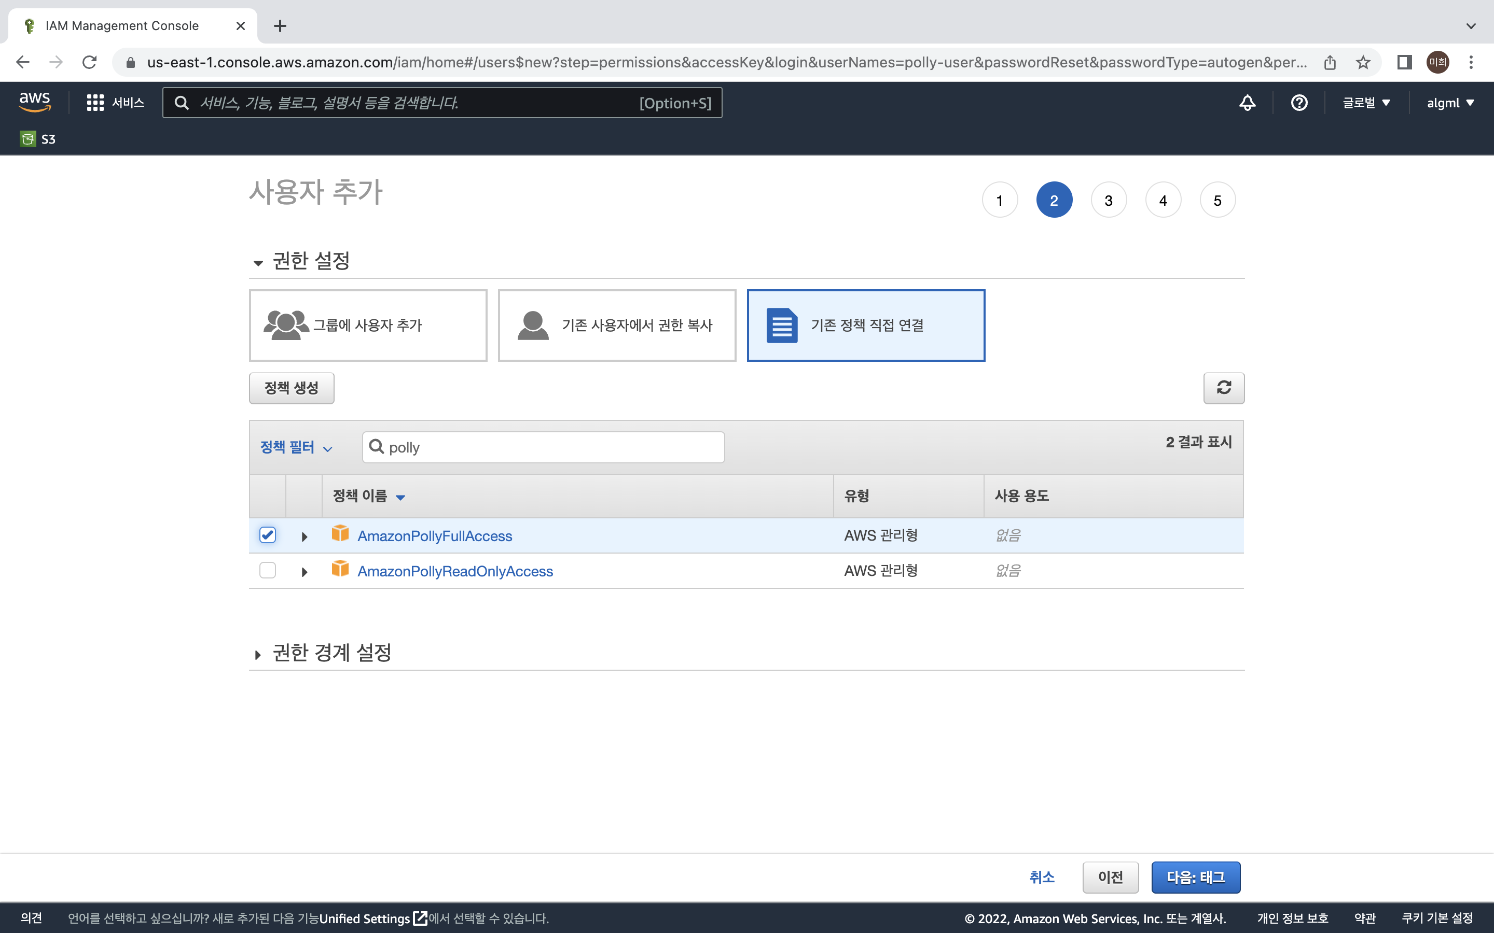Open the services grid menu

pyautogui.click(x=95, y=103)
